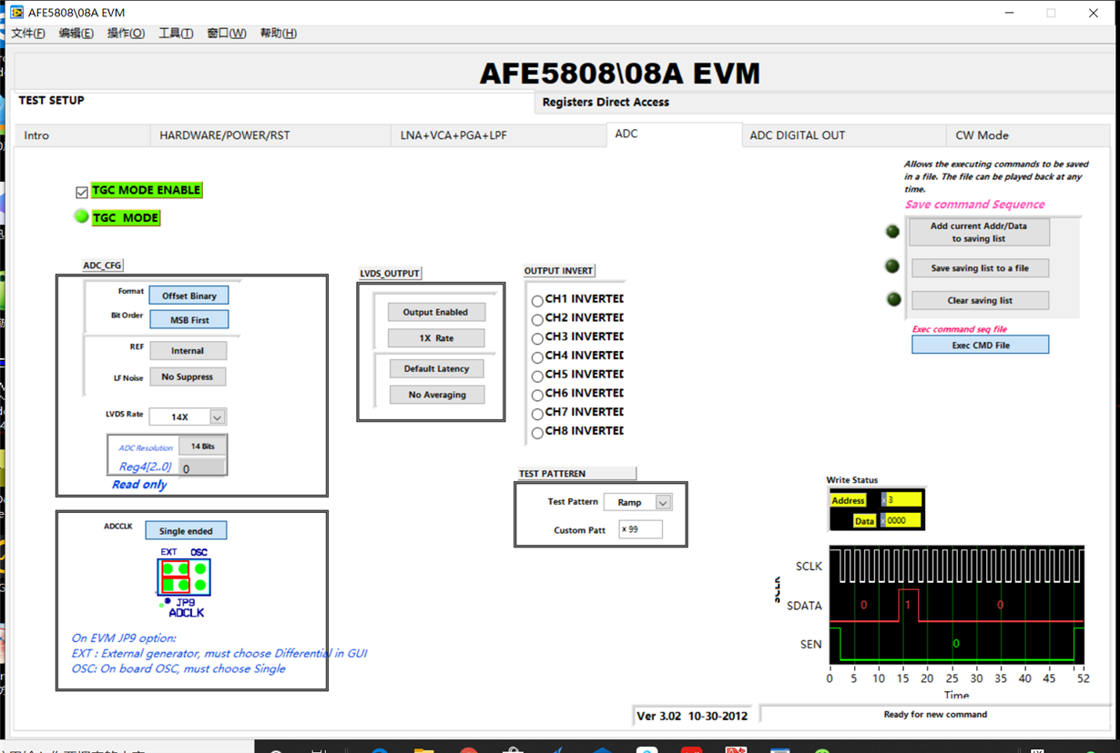Click the Ready for new command status bar

pos(935,715)
